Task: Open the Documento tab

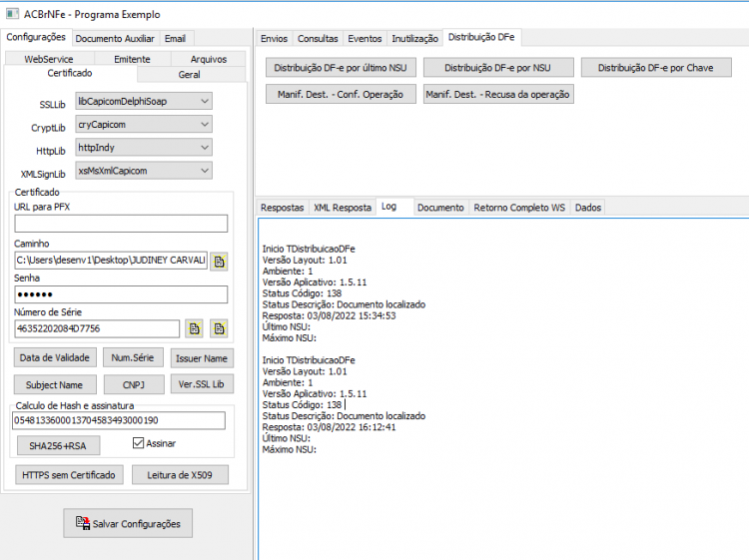Action: pyautogui.click(x=440, y=208)
